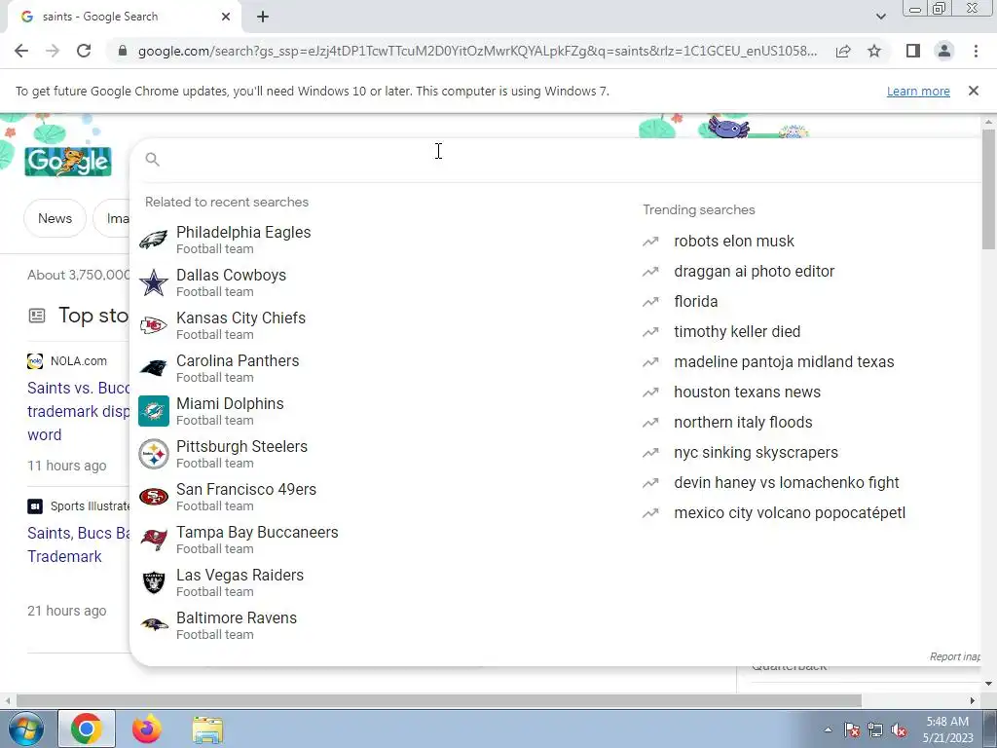The height and width of the screenshot is (748, 997).
Task: Click the vertical page scrollbar thumb
Action: [x=988, y=189]
